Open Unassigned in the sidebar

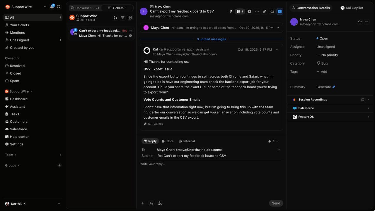[33, 40]
